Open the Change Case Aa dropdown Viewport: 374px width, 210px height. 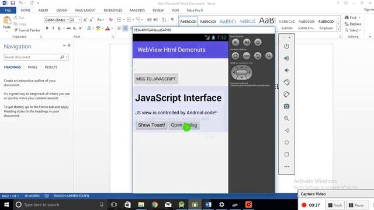pyautogui.click(x=101, y=20)
